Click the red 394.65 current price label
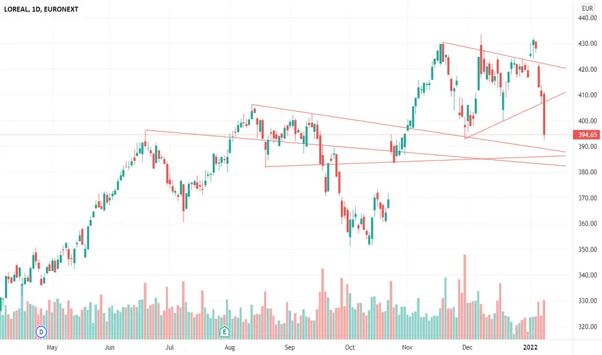This screenshot has height=355, width=602. click(x=586, y=135)
